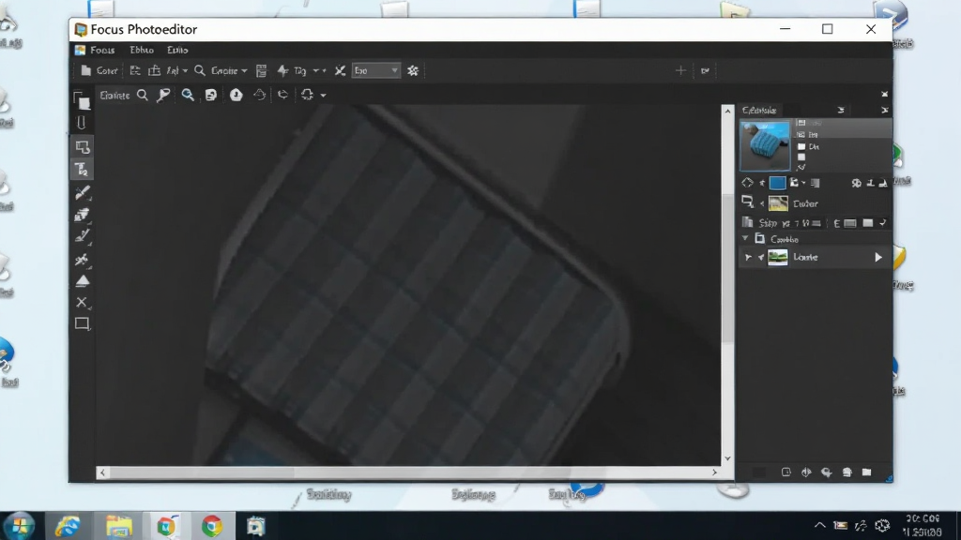Toggle the first icon row in panel list
Screen dimensions: 961x540
(x=801, y=123)
